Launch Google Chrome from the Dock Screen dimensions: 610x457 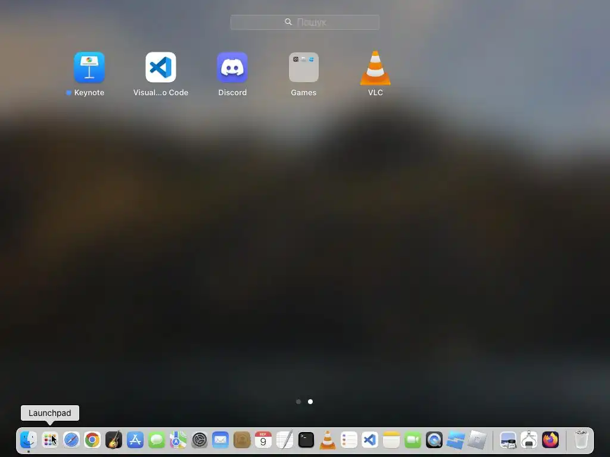(x=92, y=440)
